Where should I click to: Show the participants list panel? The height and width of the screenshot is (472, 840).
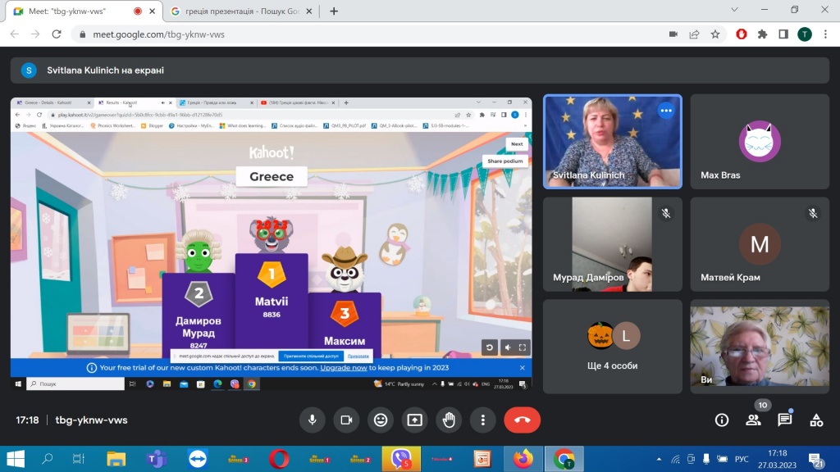coord(753,420)
